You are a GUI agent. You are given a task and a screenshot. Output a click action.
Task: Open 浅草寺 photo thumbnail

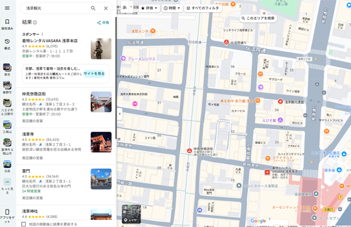(x=101, y=142)
